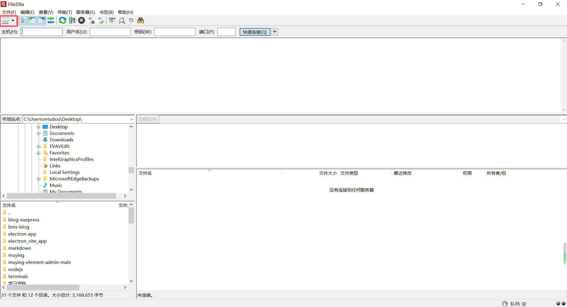Image resolution: width=567 pixels, height=307 pixels.
Task: Click the disconnect from server icon
Action: (x=91, y=20)
